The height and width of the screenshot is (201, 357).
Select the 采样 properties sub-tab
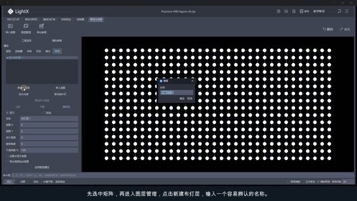(x=29, y=51)
